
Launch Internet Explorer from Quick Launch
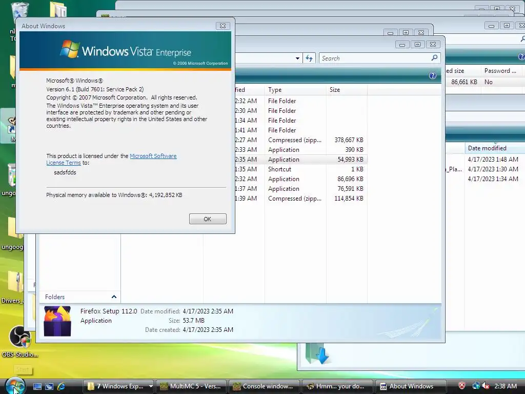click(x=62, y=386)
